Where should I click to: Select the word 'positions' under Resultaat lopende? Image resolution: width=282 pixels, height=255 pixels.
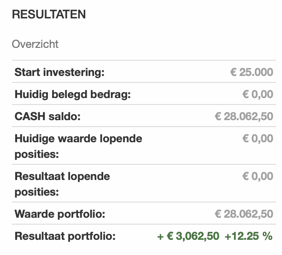(x=37, y=192)
